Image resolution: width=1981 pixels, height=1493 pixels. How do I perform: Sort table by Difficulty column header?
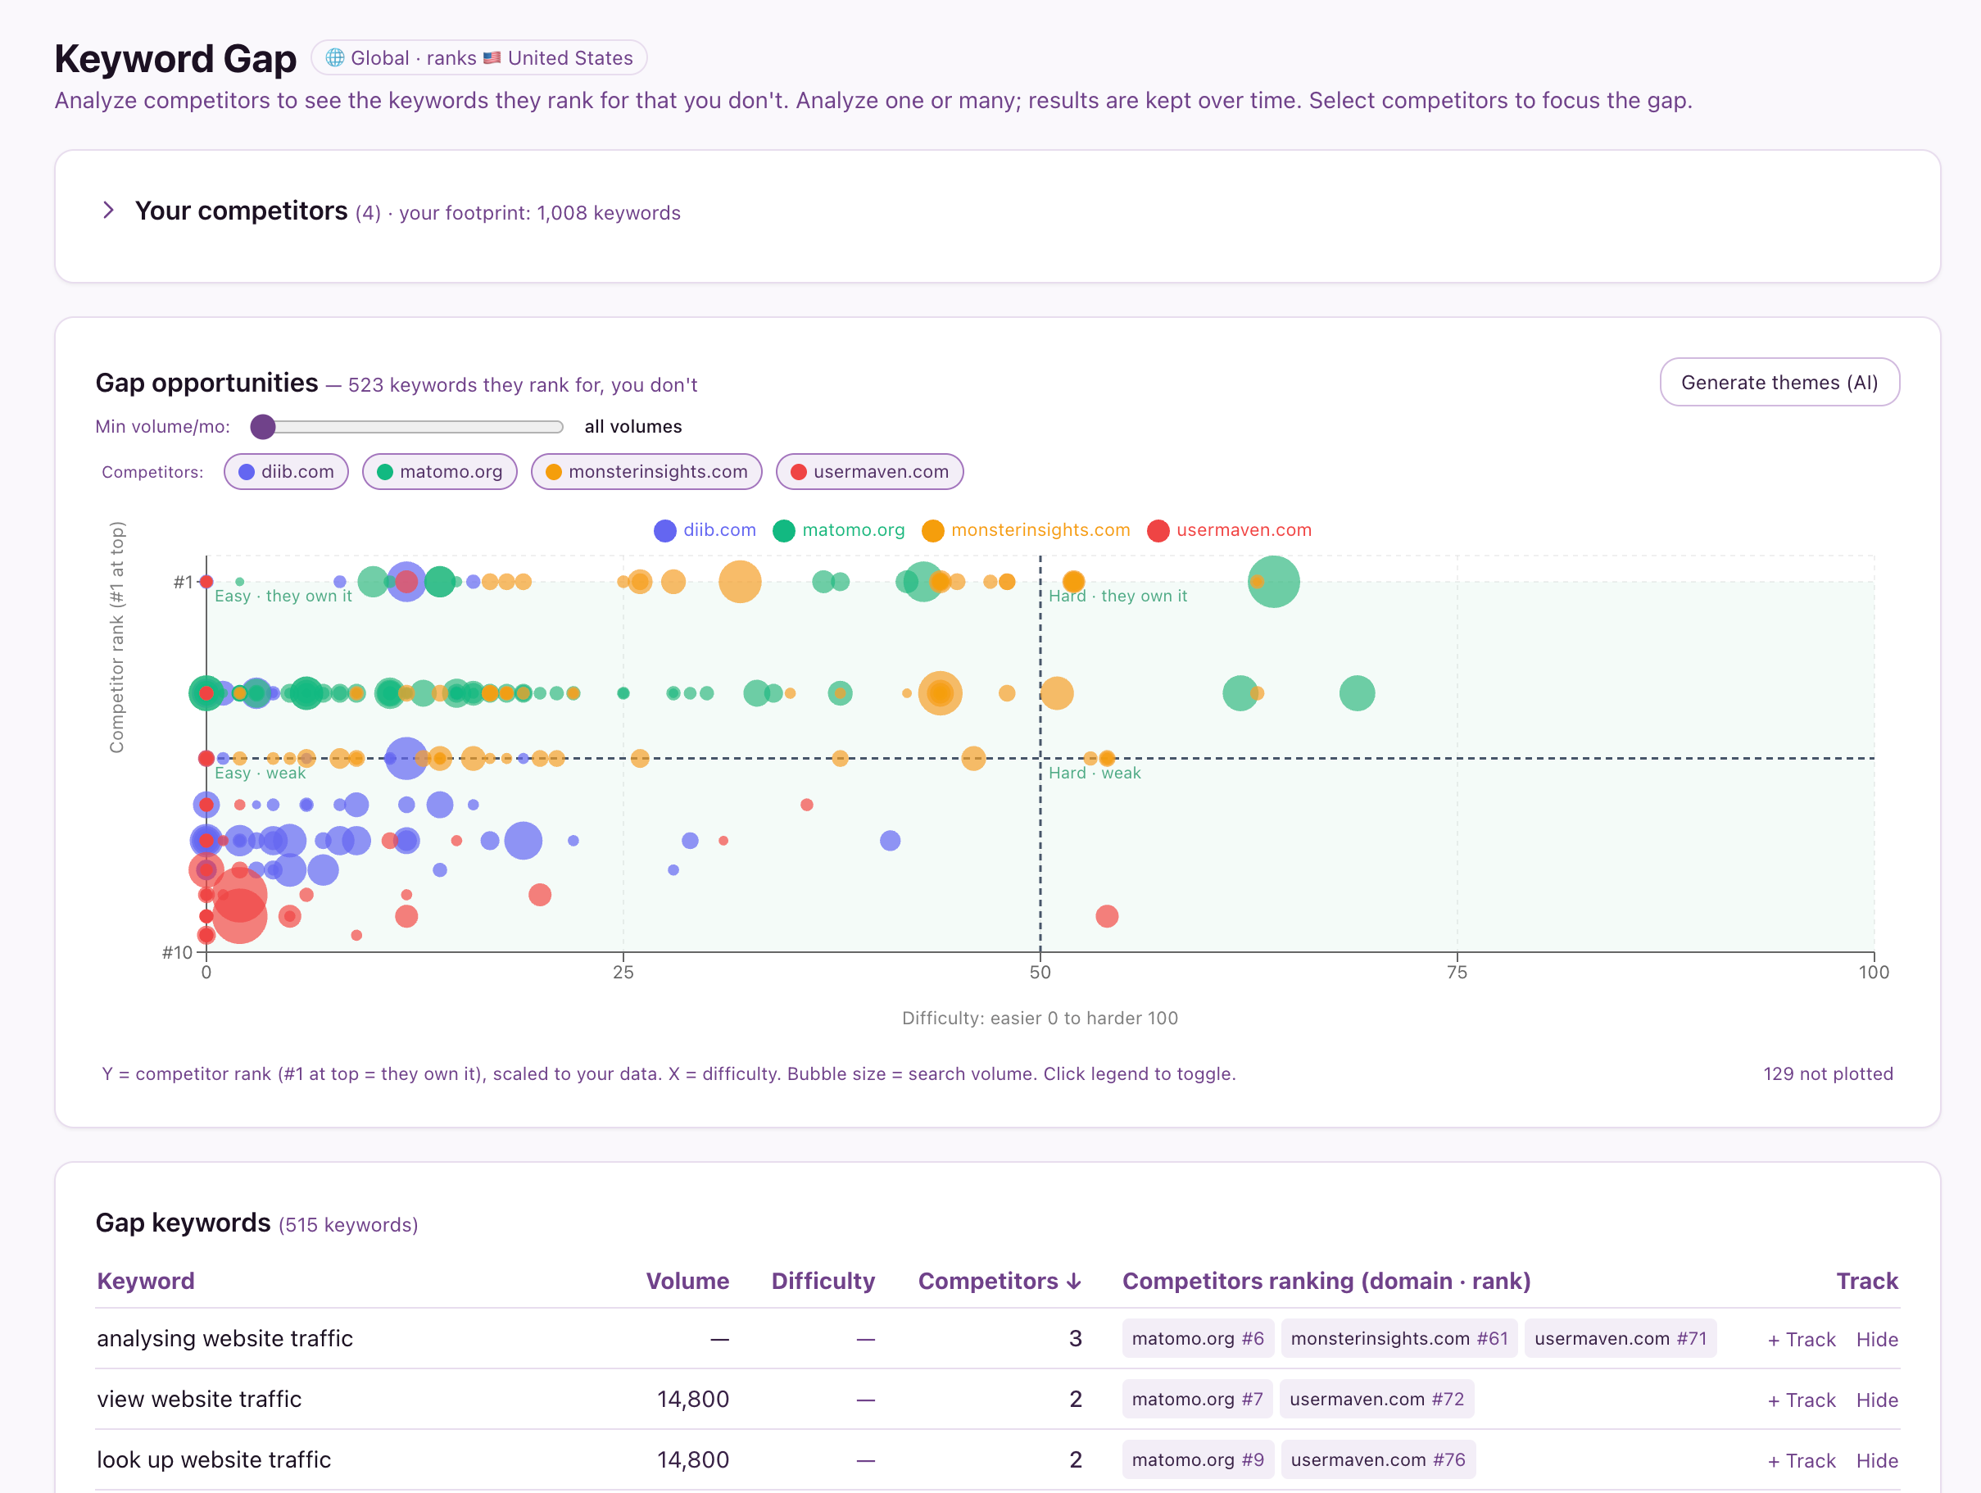(x=823, y=1282)
